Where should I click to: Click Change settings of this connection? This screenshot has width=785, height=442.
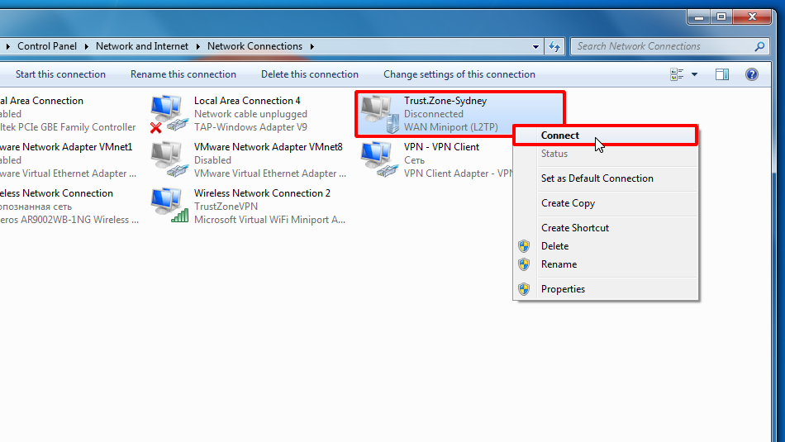459,74
